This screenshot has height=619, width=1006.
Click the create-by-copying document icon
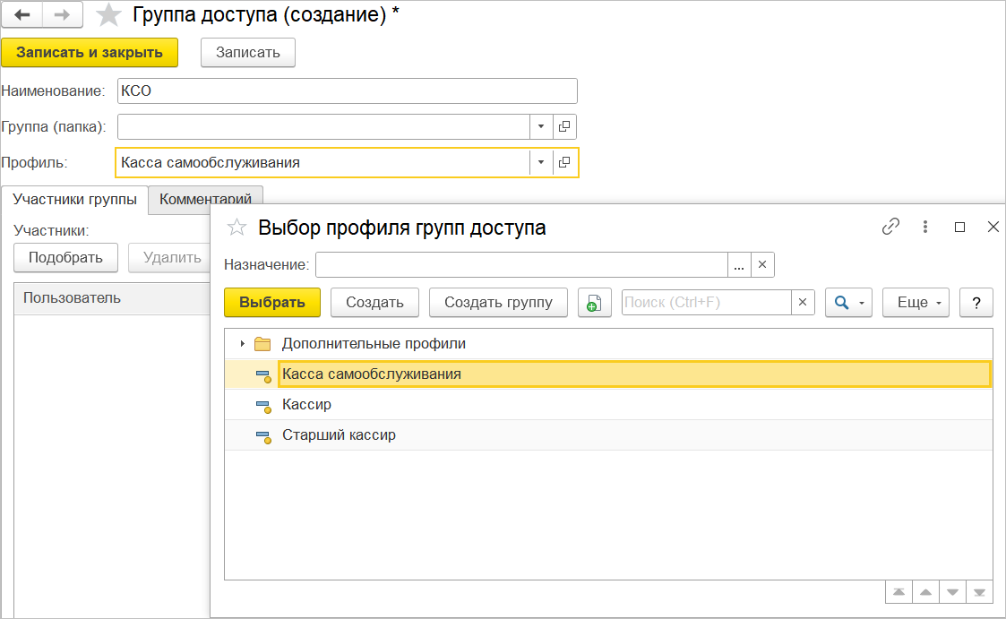(x=593, y=303)
